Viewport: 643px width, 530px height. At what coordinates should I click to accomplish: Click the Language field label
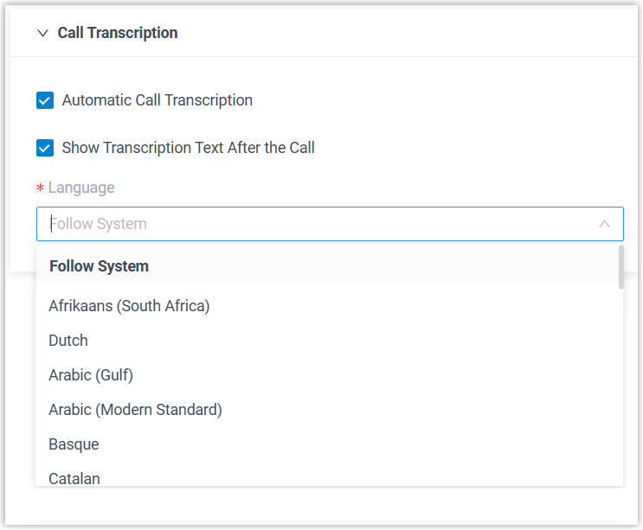tap(81, 188)
